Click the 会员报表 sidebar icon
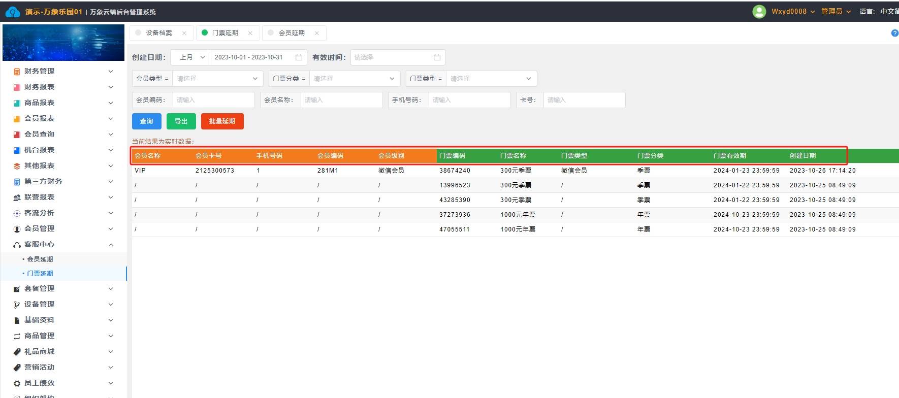The width and height of the screenshot is (899, 398). tap(17, 119)
